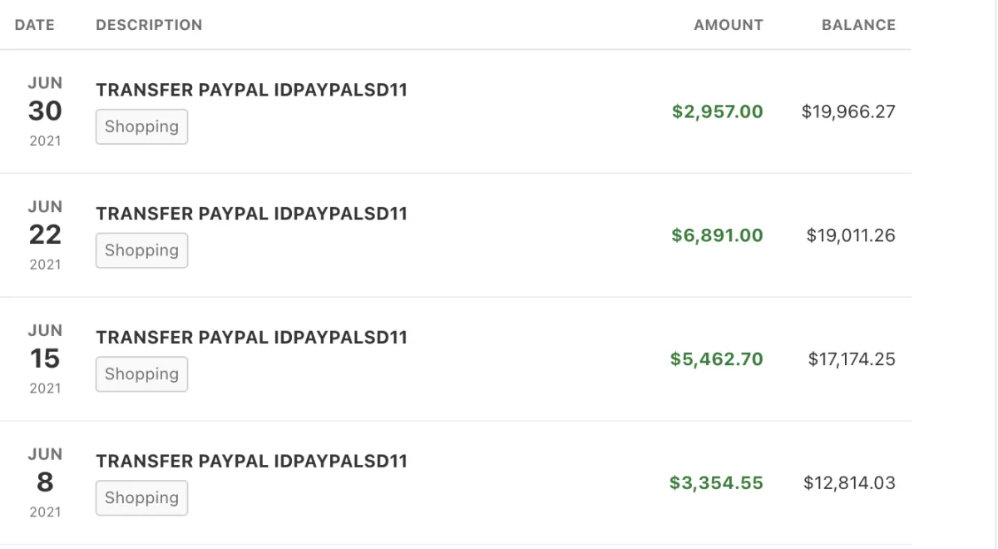Select the $5,462.70 amount
Image resolution: width=998 pixels, height=549 pixels.
tap(716, 359)
